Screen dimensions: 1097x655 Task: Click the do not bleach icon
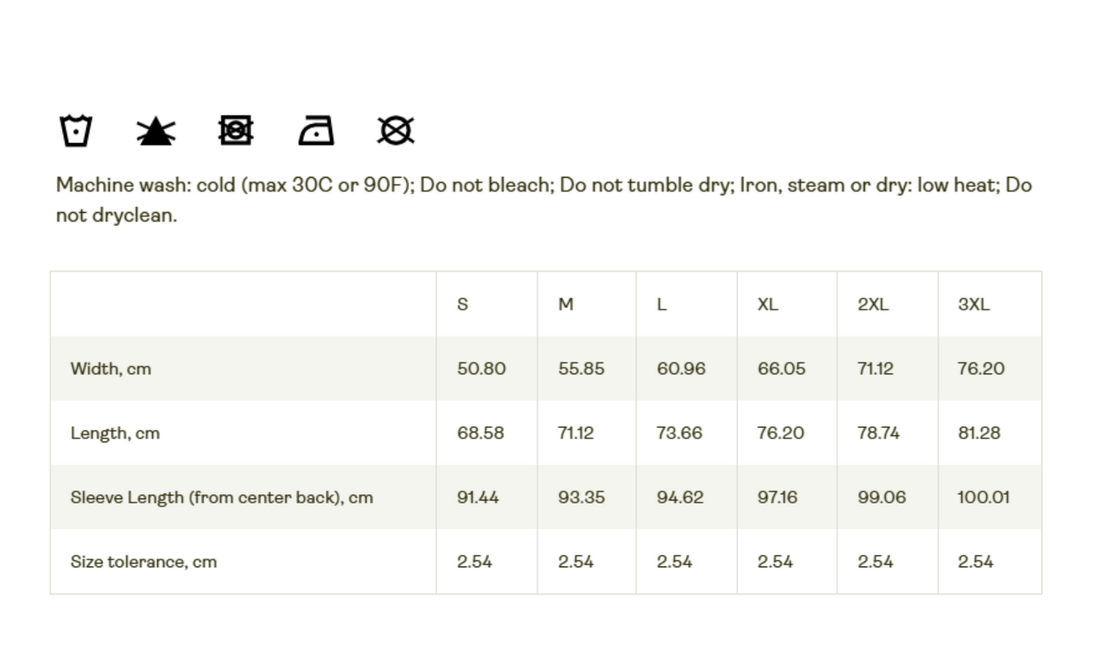(x=156, y=131)
